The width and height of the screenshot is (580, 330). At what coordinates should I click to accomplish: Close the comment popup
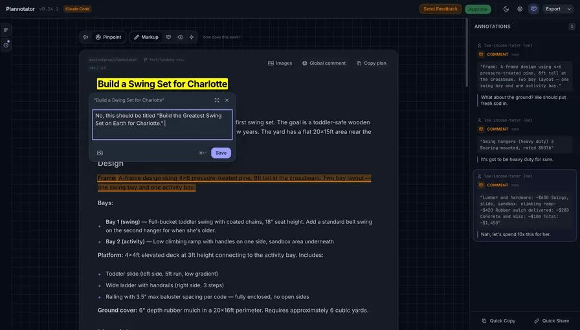coord(227,100)
